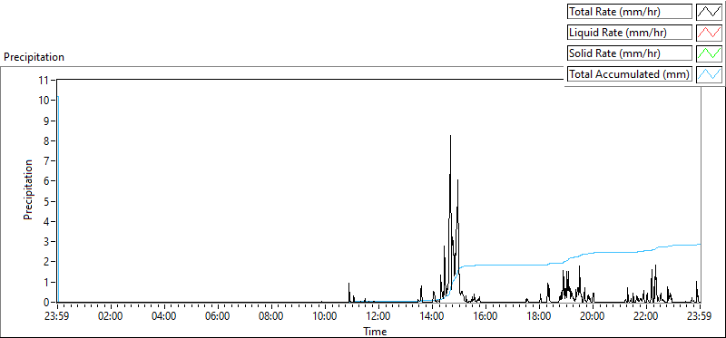Click the 08:00 time axis label
Screen dimensions: 726x338
(x=271, y=317)
